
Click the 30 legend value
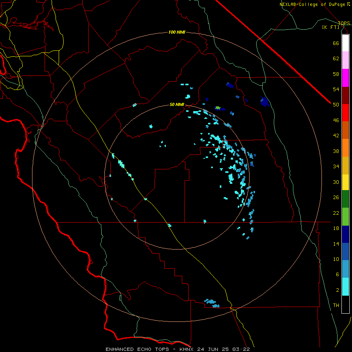click(336, 182)
